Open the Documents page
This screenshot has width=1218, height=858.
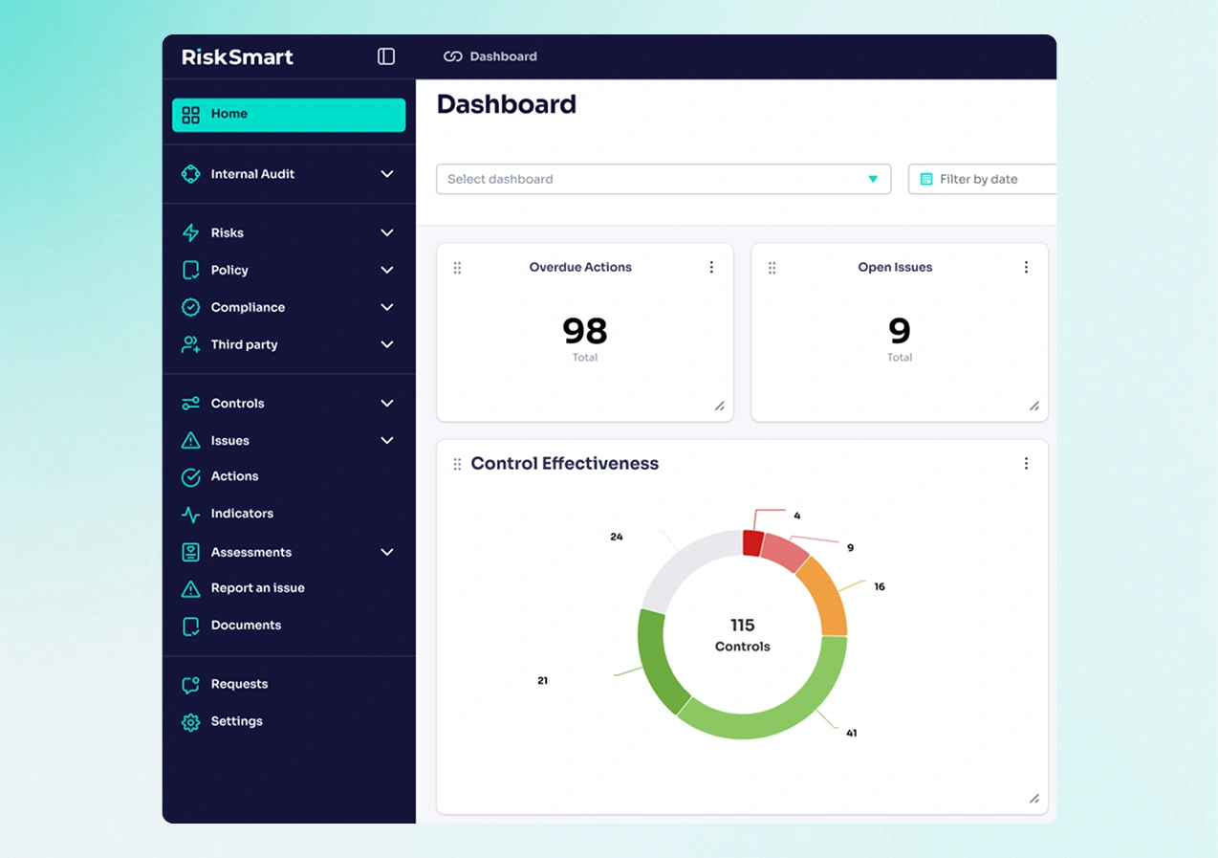tap(245, 626)
